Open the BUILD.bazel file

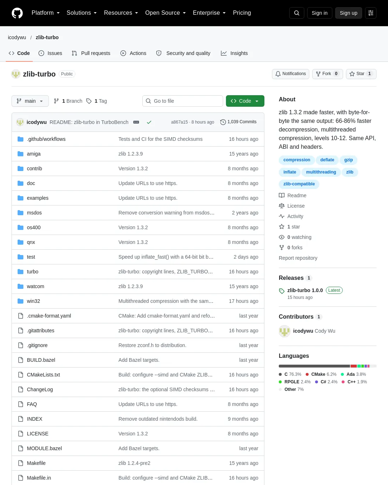coord(41,360)
